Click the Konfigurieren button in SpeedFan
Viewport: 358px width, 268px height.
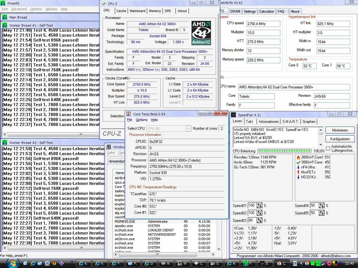pyautogui.click(x=340, y=139)
